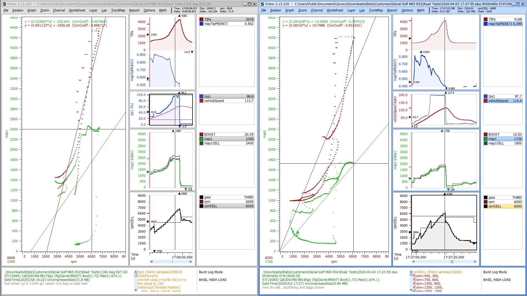Screen dimensions: 527x296
Task: Open Worksheet menu in right window
Action: click(335, 10)
